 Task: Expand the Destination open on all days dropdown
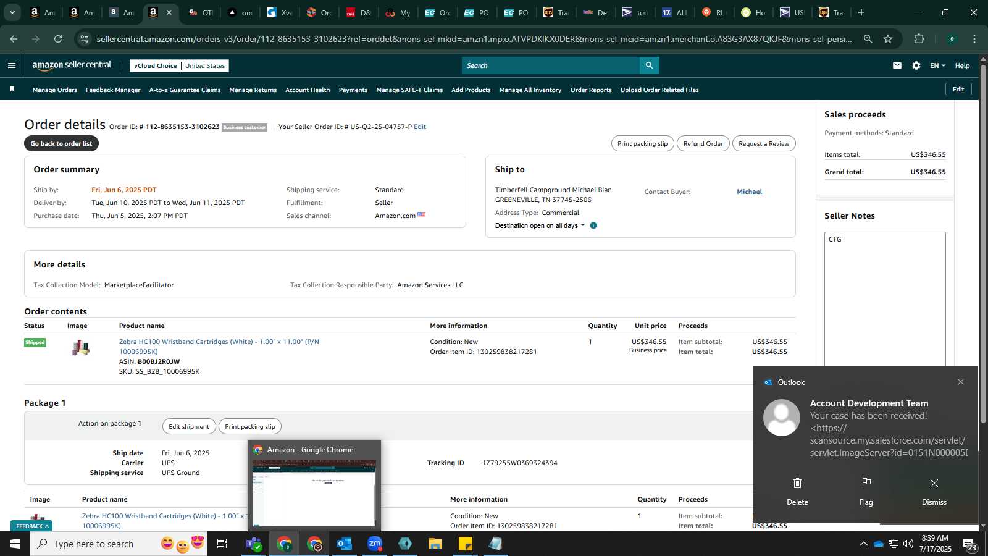tap(540, 225)
